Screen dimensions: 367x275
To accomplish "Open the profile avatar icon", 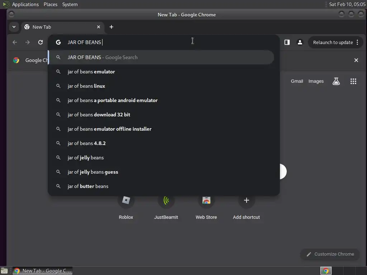I will click(300, 42).
